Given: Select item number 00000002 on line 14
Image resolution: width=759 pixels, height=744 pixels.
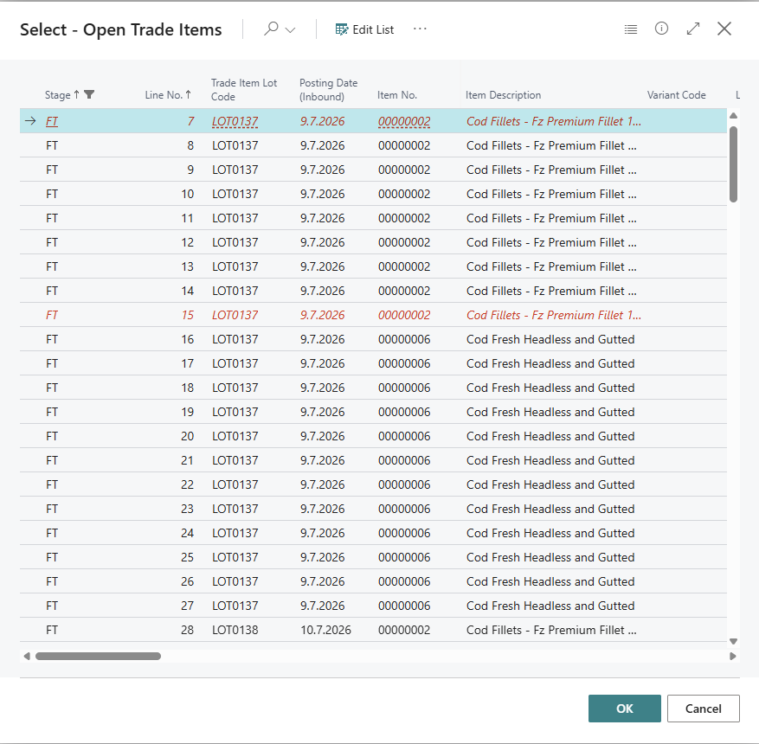Looking at the screenshot, I should pyautogui.click(x=404, y=291).
